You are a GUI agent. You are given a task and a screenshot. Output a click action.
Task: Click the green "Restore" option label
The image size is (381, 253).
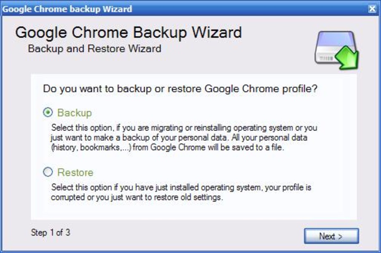click(75, 172)
